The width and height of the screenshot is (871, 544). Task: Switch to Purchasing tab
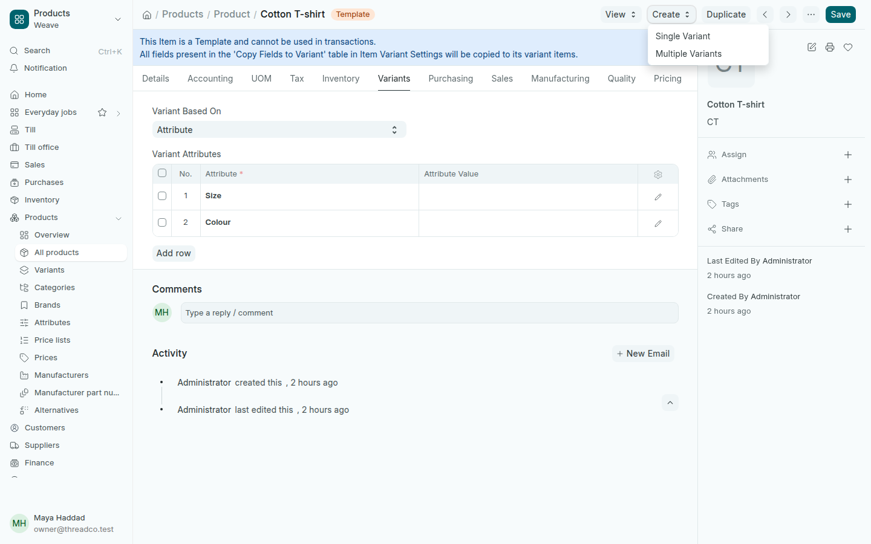point(451,79)
